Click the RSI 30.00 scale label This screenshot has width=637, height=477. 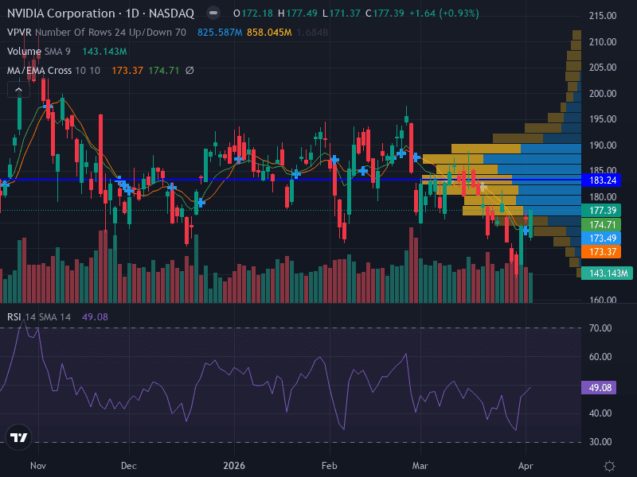[600, 442]
